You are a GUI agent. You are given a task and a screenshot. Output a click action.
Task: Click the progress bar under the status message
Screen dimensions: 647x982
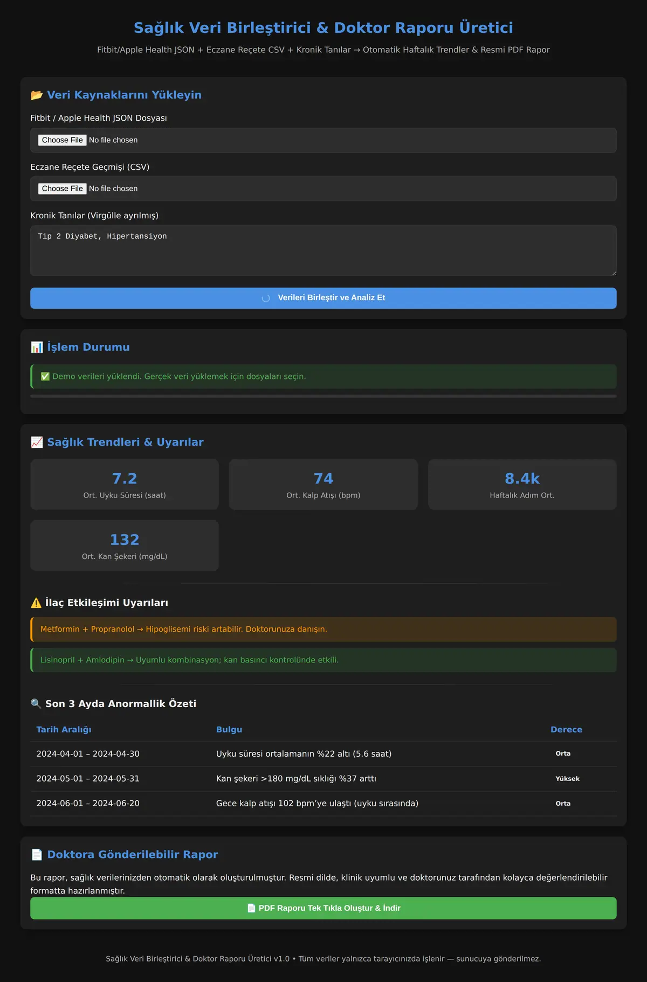click(323, 396)
